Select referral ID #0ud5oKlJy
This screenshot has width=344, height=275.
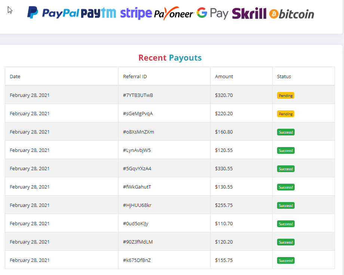(136, 223)
